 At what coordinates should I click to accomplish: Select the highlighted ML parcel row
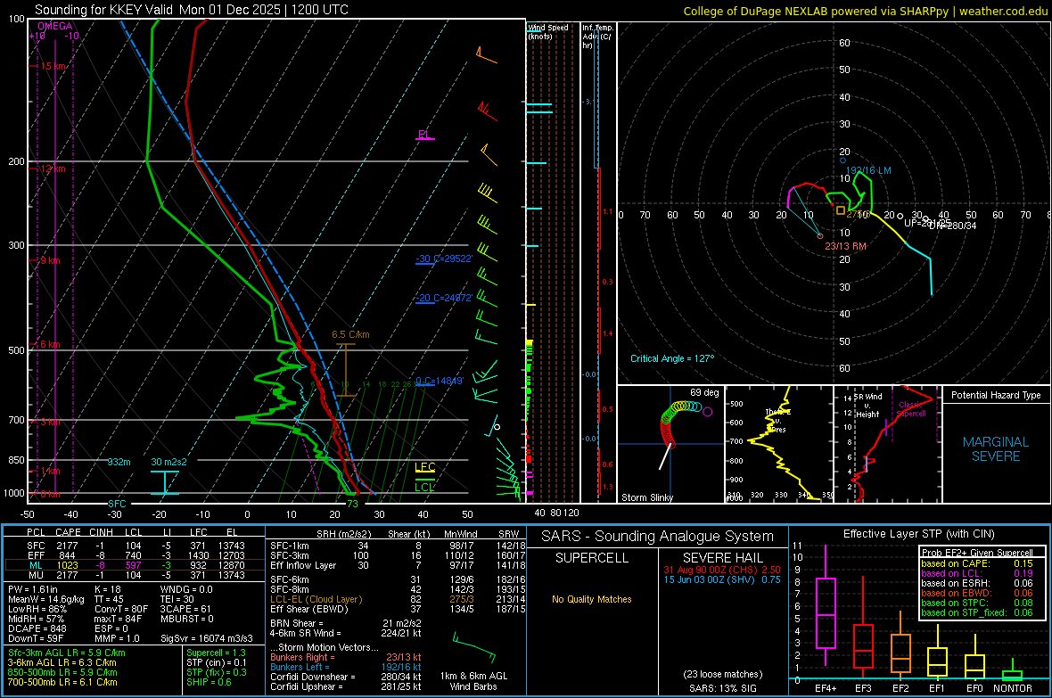point(135,565)
